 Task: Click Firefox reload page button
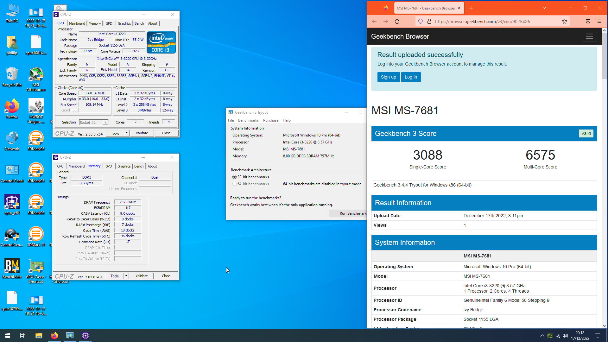click(397, 22)
